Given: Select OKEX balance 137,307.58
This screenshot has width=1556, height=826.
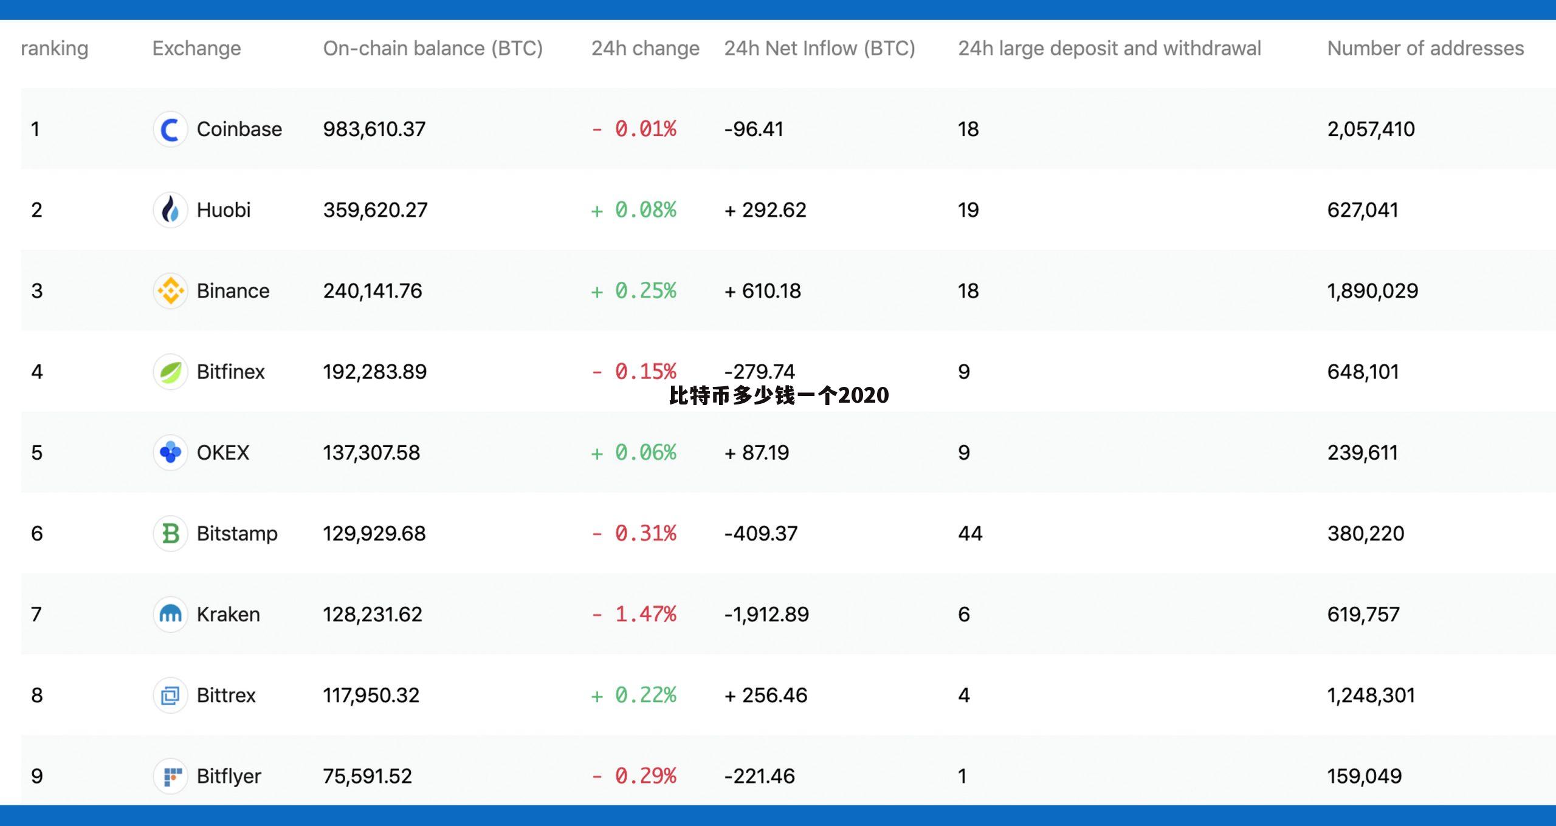Looking at the screenshot, I should 371,452.
